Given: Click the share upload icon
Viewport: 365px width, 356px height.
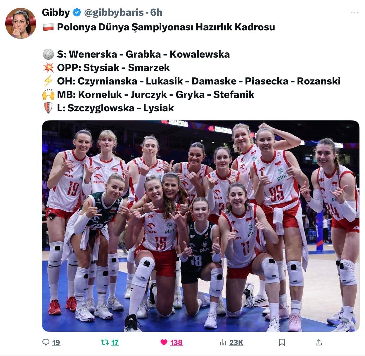Looking at the screenshot, I should 319,342.
